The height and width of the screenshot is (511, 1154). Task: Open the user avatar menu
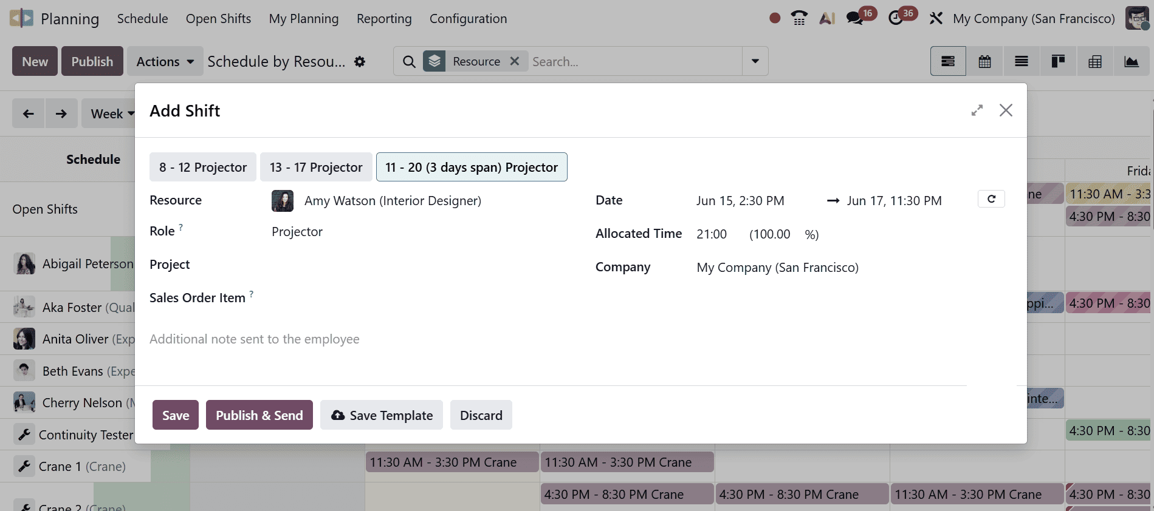pyautogui.click(x=1136, y=18)
